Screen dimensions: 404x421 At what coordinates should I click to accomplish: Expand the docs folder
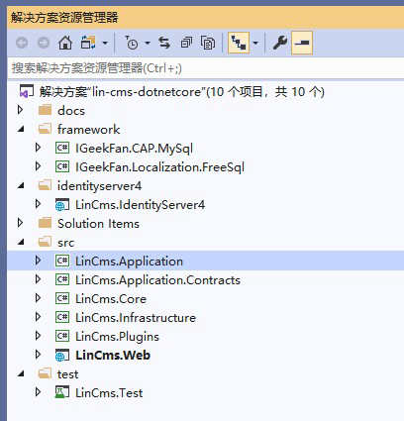[x=20, y=110]
